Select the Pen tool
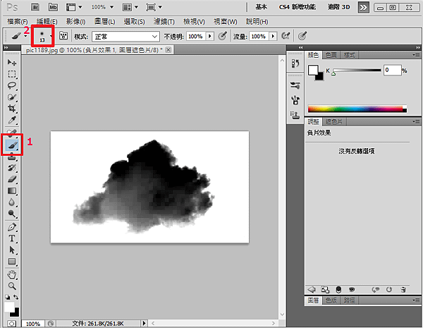 click(x=12, y=227)
